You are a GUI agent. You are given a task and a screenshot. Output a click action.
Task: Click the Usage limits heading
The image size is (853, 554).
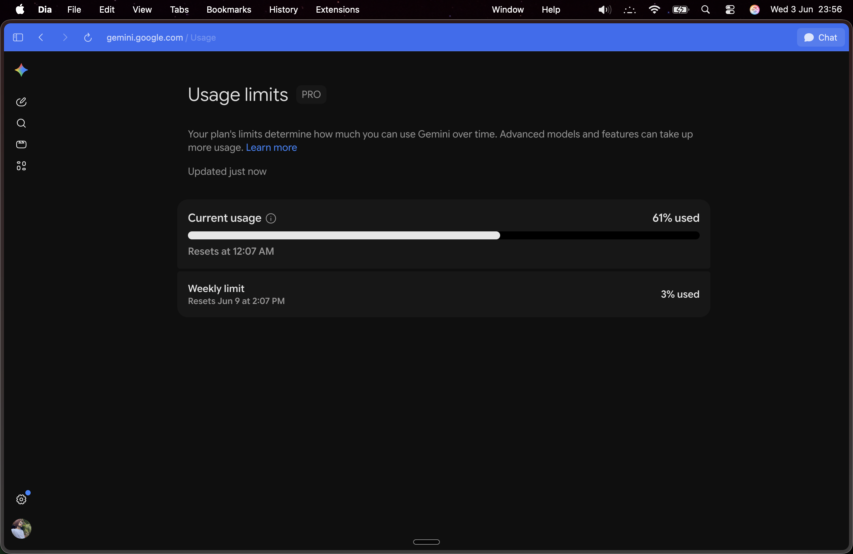coord(238,95)
